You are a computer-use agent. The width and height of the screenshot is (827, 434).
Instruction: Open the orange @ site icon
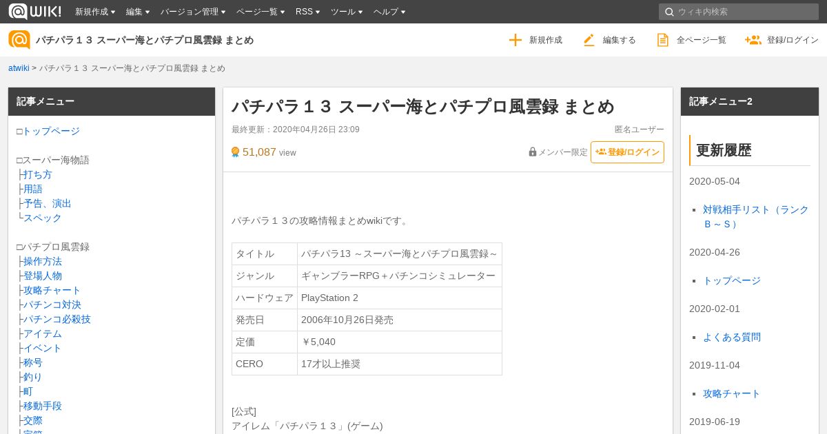pos(19,40)
